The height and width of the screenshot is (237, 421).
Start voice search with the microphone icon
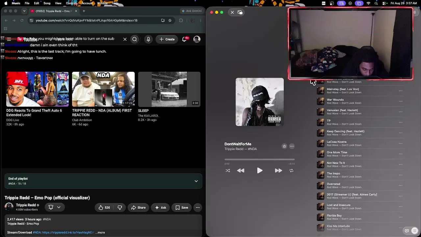(x=148, y=39)
